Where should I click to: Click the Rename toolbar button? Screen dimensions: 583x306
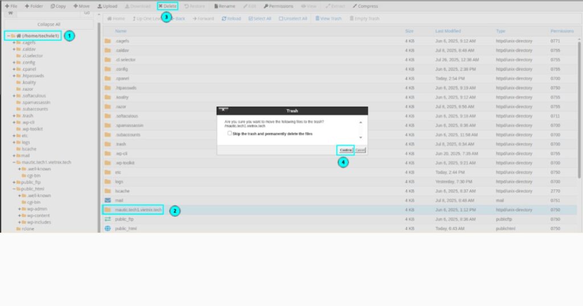(224, 6)
